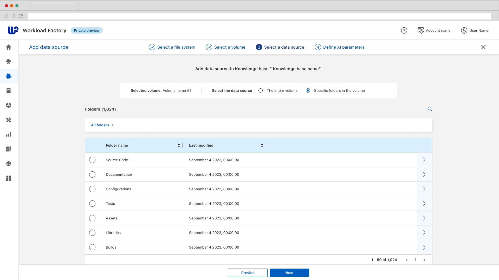Click the Account name settings icon

point(420,30)
